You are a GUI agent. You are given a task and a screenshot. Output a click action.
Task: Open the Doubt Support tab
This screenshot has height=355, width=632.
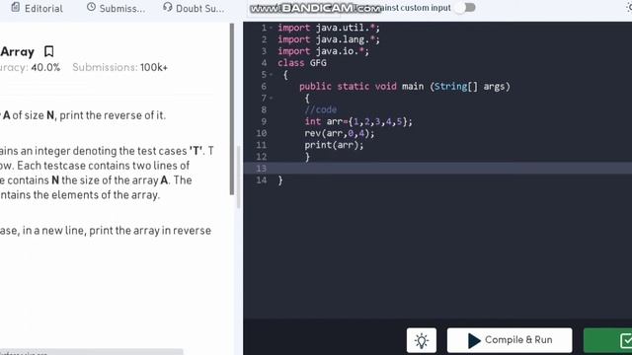pos(194,8)
